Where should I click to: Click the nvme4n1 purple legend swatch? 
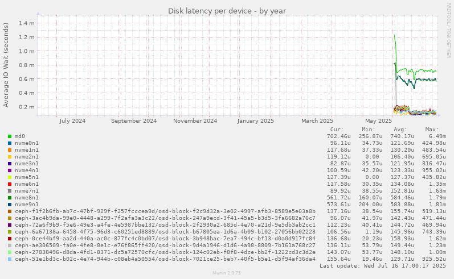pyautogui.click(x=10, y=170)
